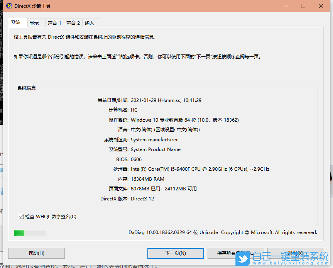Image resolution: width=333 pixels, height=268 pixels.
Task: Click the www.baiyunxitong.com watermark link
Action: (x=291, y=262)
